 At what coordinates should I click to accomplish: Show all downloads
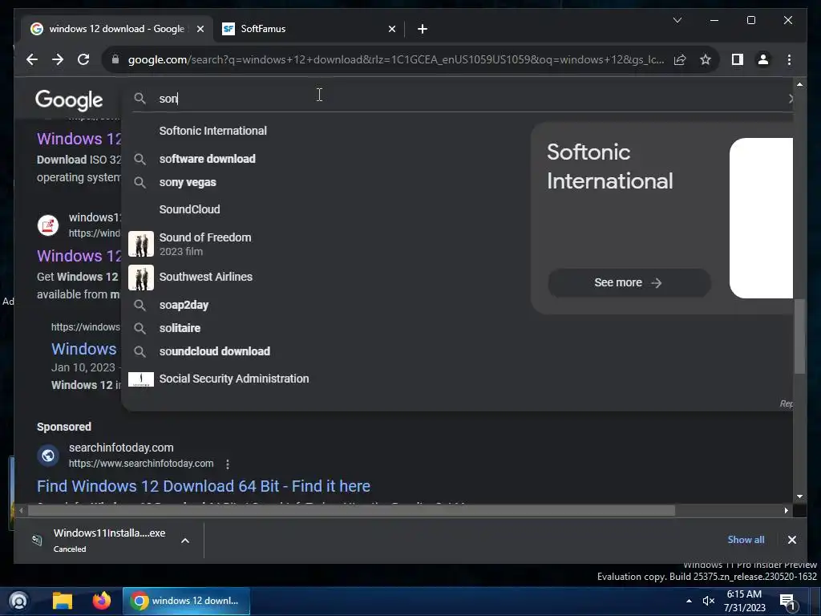click(x=746, y=540)
